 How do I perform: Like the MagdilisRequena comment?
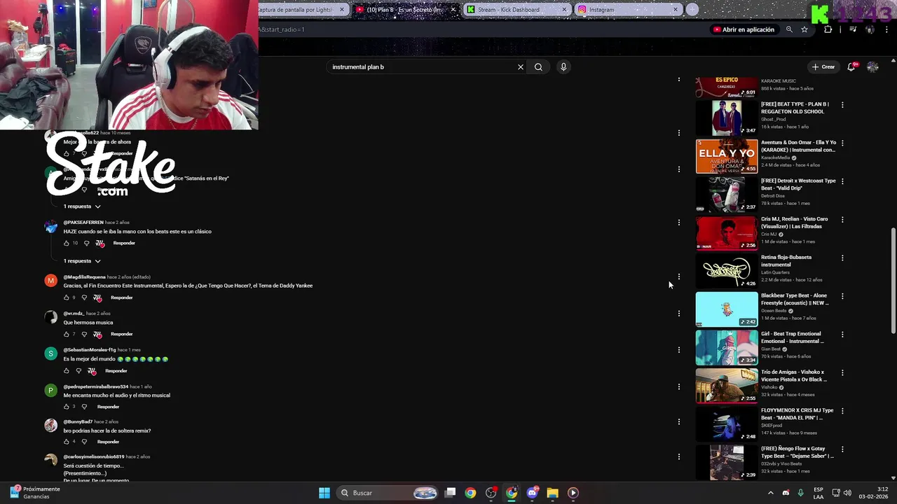pyautogui.click(x=67, y=297)
